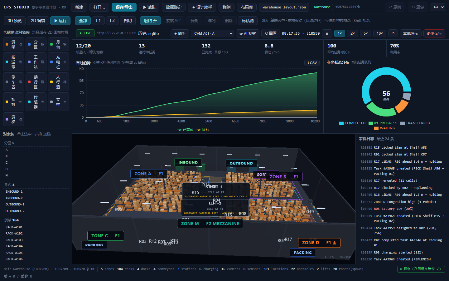
Task: Select the 货梯 (lift) object tile
Action: [14, 119]
